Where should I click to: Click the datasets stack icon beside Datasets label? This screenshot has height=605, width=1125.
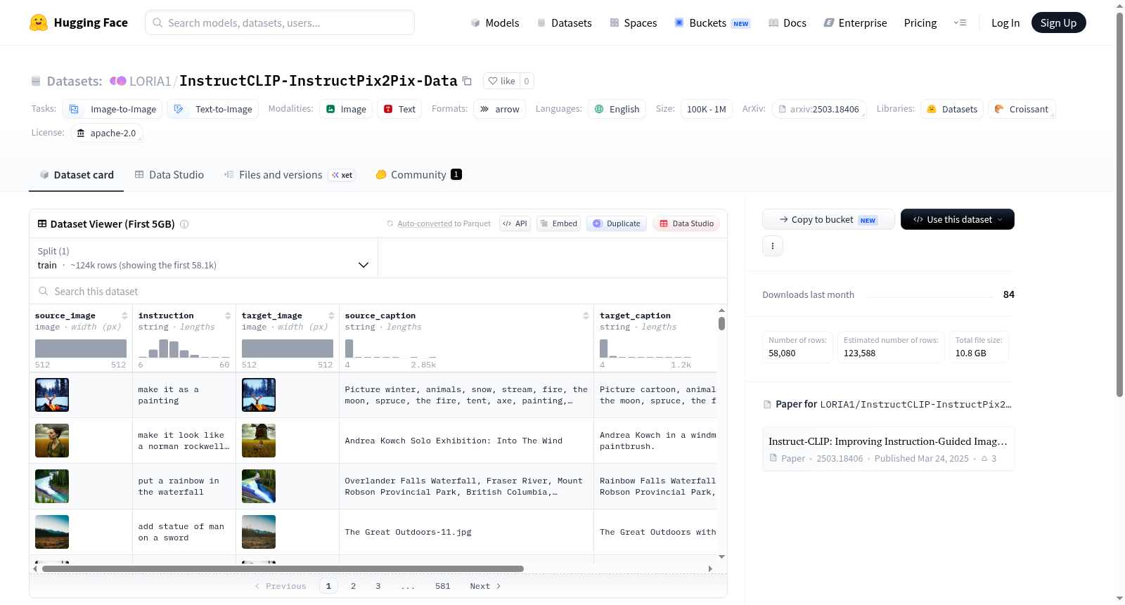tap(36, 82)
